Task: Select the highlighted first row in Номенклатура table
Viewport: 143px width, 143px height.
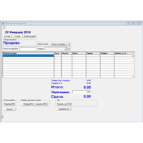Action: coord(29,56)
